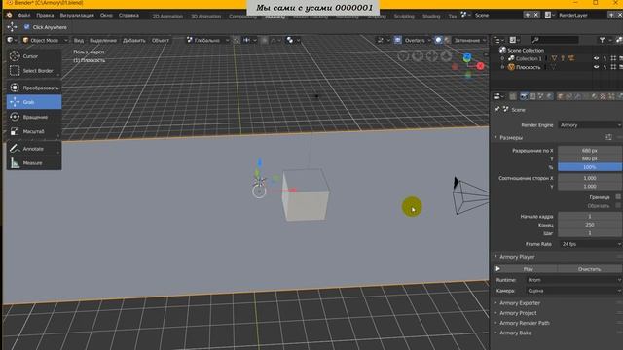Image resolution: width=623 pixels, height=350 pixels.
Task: Toggle the Overlays display button
Action: (398, 40)
